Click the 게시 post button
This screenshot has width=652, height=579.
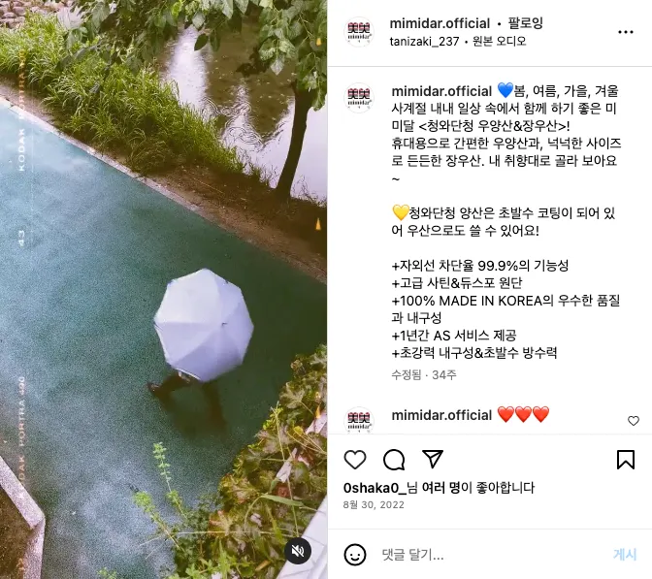(x=625, y=555)
